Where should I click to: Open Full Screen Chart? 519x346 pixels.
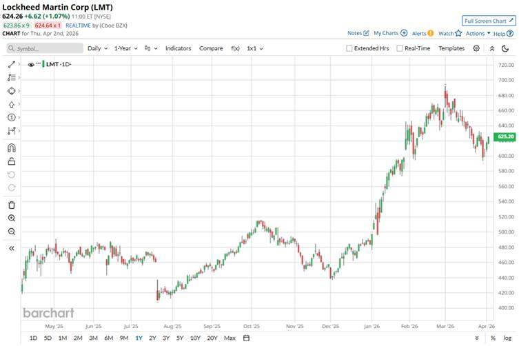pyautogui.click(x=489, y=21)
